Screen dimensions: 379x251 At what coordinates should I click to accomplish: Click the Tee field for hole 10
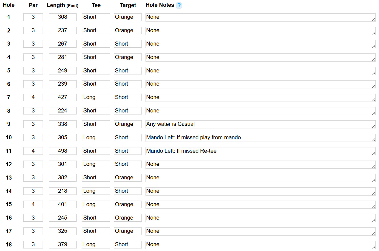(96, 138)
